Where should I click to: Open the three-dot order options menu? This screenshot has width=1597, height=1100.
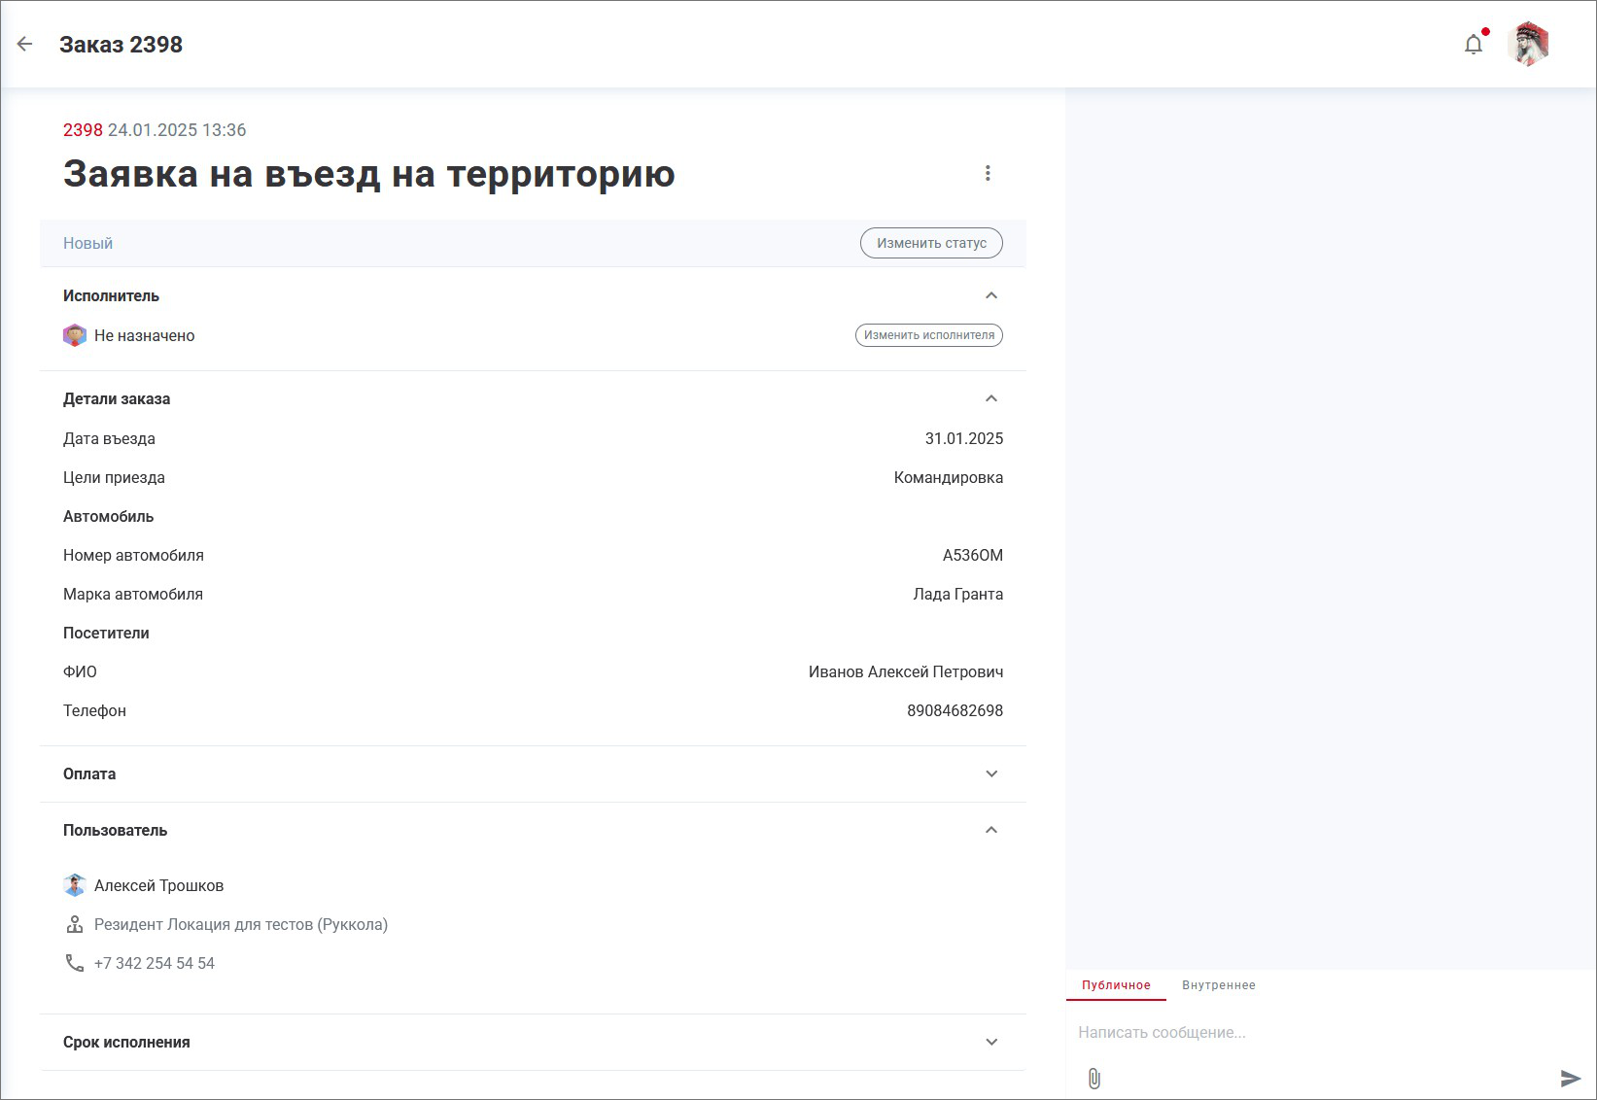coord(988,173)
